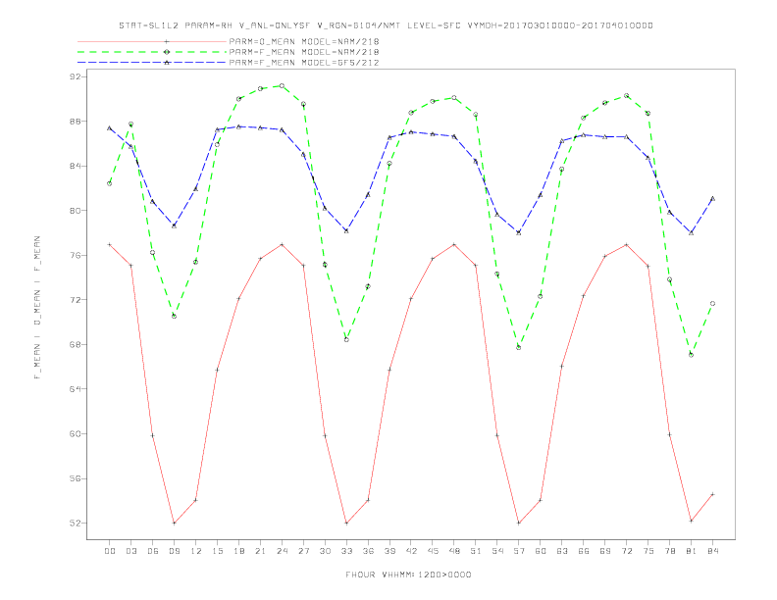
Task: Click the x-axis label FHOUR VHHMM=1200>0000
Action: [408, 575]
